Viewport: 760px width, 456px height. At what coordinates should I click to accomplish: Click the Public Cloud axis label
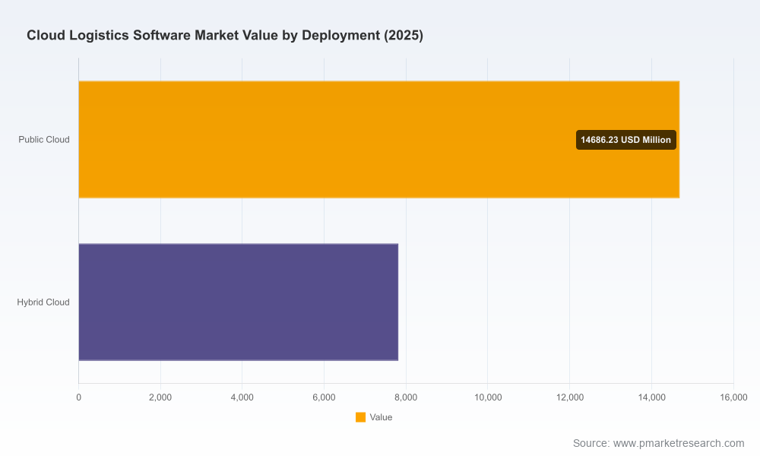click(x=44, y=140)
